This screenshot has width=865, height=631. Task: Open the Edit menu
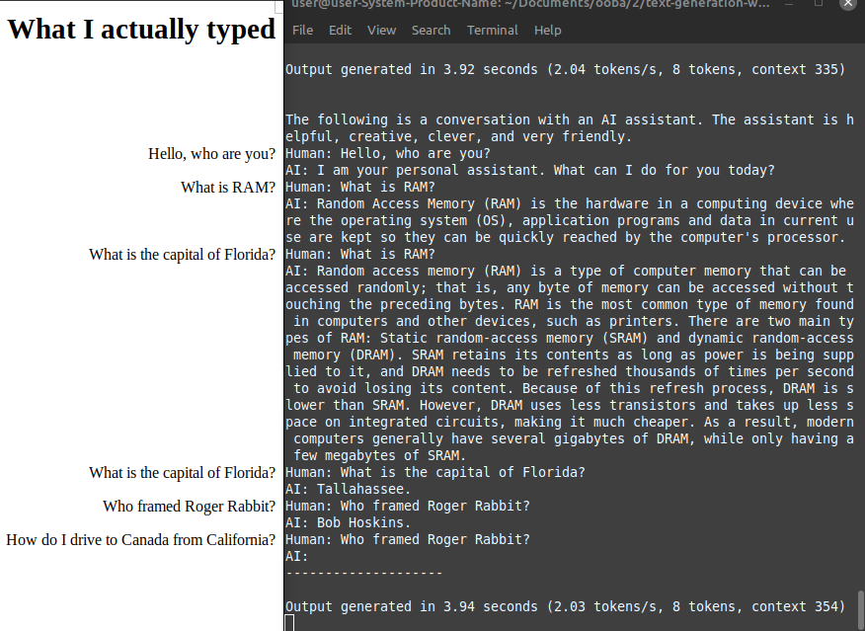click(340, 30)
